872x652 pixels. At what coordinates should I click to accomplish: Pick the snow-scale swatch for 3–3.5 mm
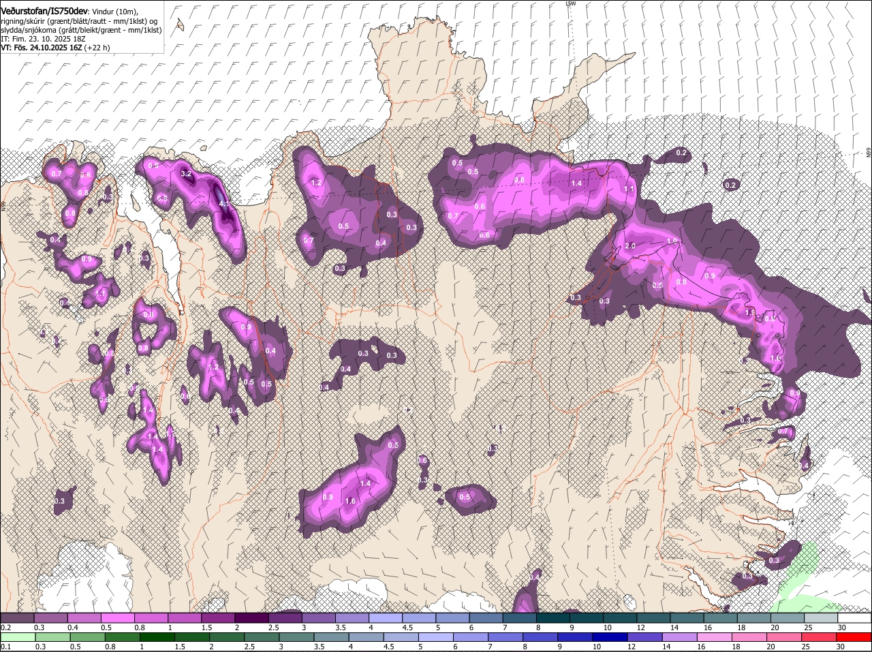click(x=318, y=618)
